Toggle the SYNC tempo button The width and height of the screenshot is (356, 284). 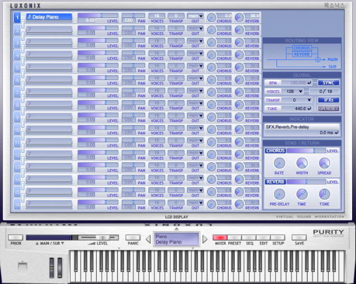(329, 83)
